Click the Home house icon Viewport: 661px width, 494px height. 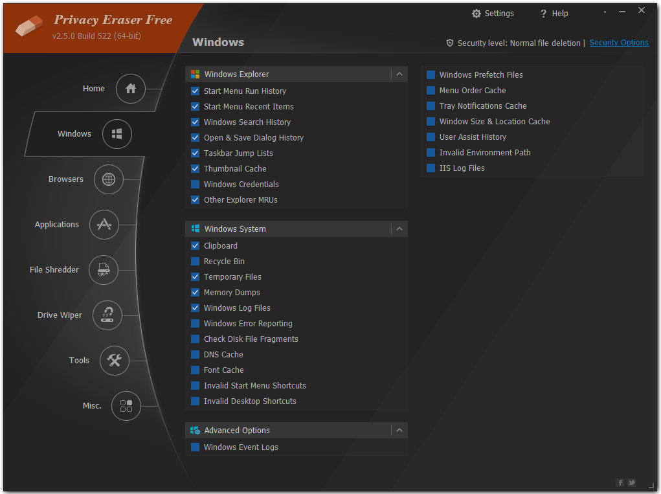pos(131,89)
